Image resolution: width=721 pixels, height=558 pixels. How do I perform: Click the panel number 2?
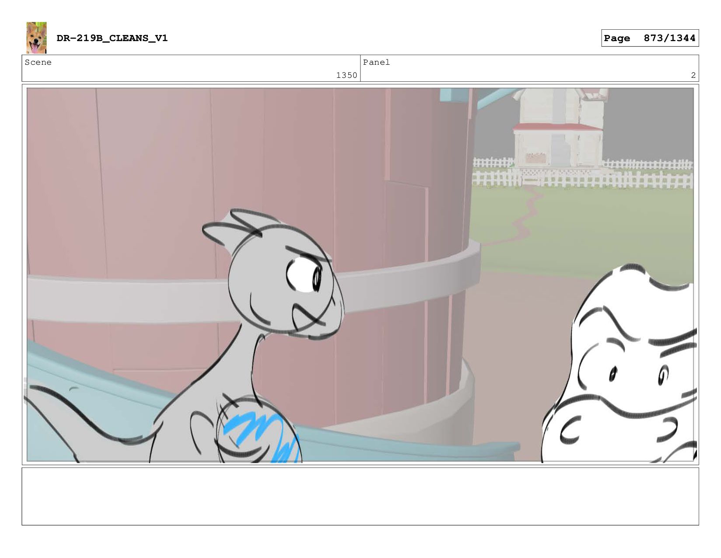tap(693, 75)
